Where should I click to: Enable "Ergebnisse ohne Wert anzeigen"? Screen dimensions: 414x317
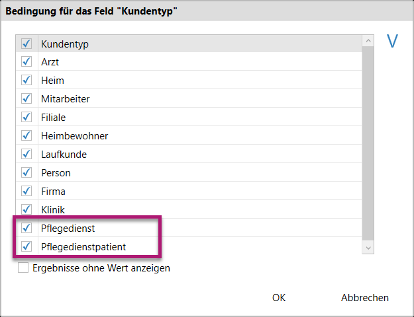click(24, 268)
